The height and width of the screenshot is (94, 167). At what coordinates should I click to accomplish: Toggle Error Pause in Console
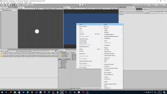pyautogui.click(x=26, y=51)
